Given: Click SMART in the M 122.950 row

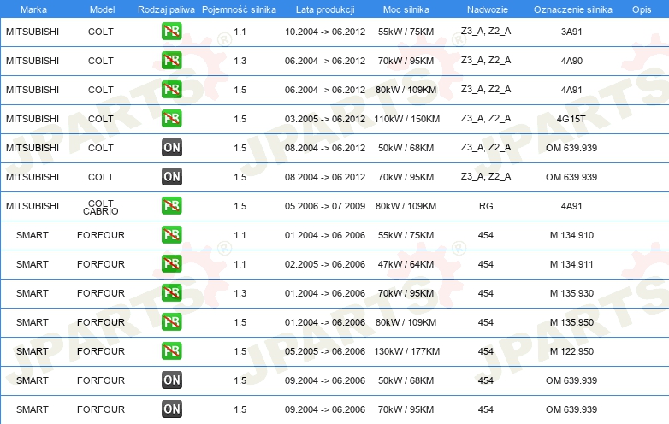Looking at the screenshot, I should click(x=33, y=351).
